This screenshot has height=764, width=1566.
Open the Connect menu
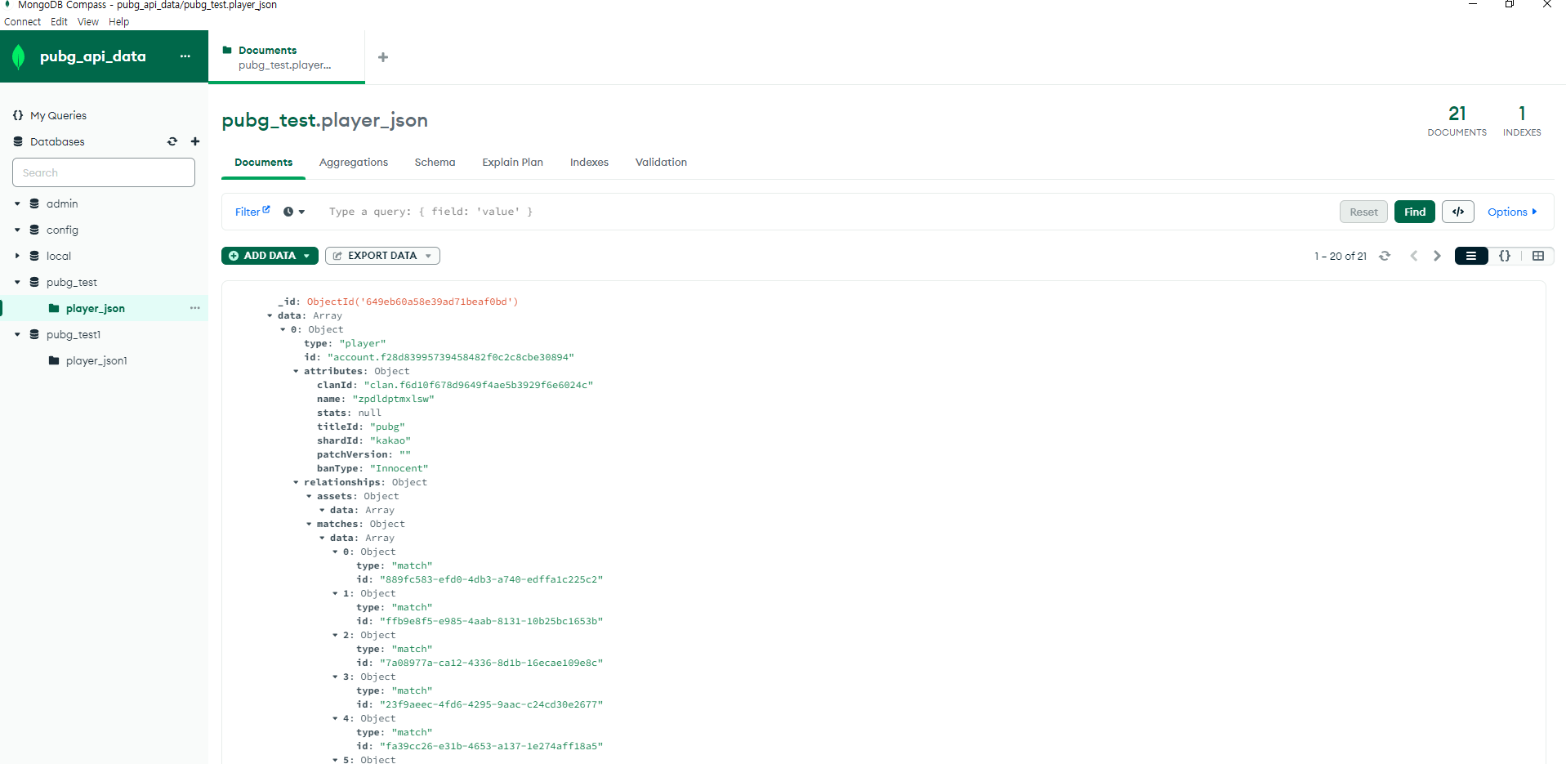click(22, 22)
